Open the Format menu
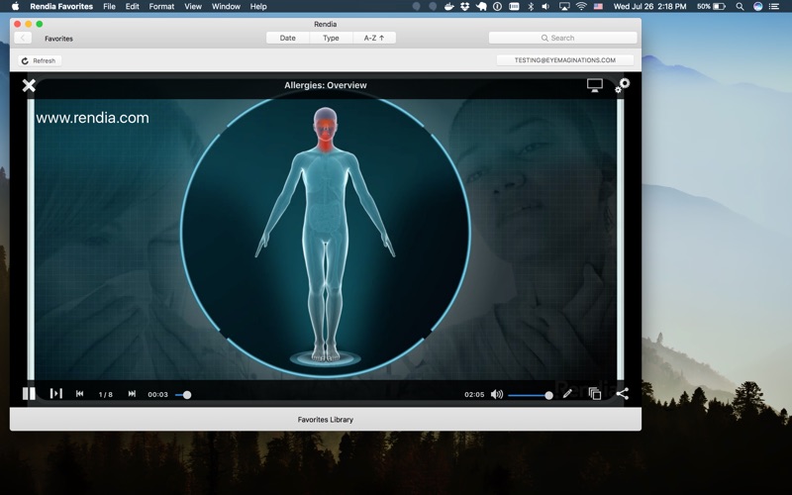The height and width of the screenshot is (495, 792). coord(161,7)
